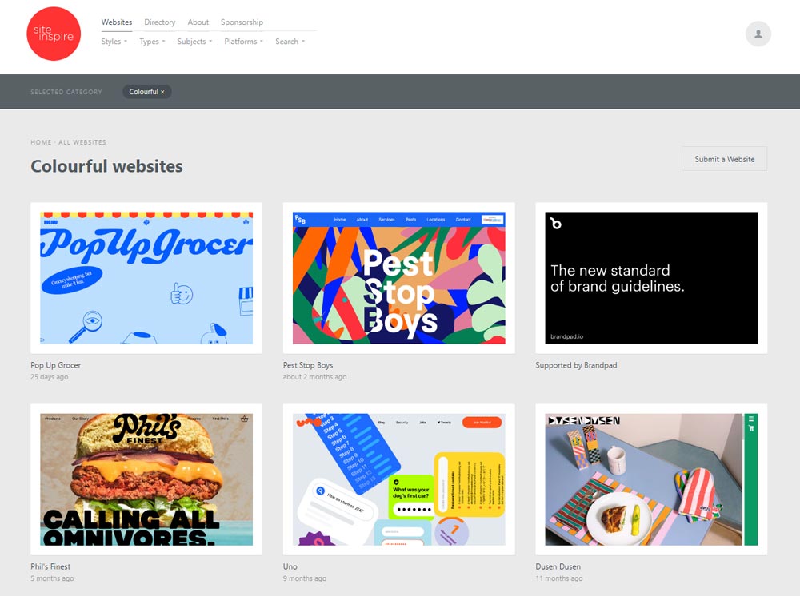The image size is (800, 596).
Task: Open the Websites tab
Action: (x=116, y=22)
